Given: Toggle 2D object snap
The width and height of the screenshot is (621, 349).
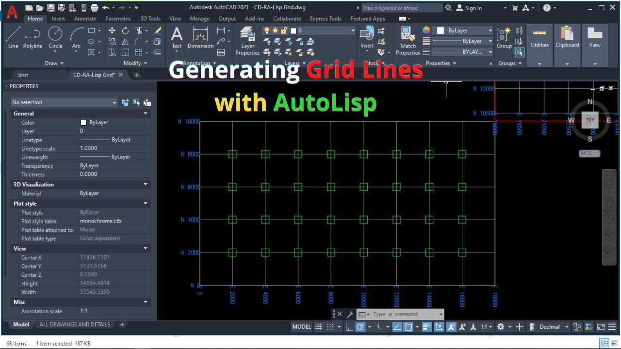Looking at the screenshot, I should 409,327.
